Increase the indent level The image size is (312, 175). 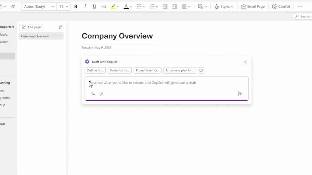[175, 6]
